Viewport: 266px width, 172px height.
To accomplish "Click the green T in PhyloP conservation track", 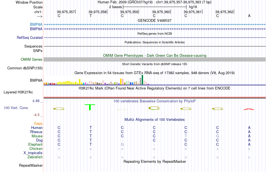I will 90,107.
